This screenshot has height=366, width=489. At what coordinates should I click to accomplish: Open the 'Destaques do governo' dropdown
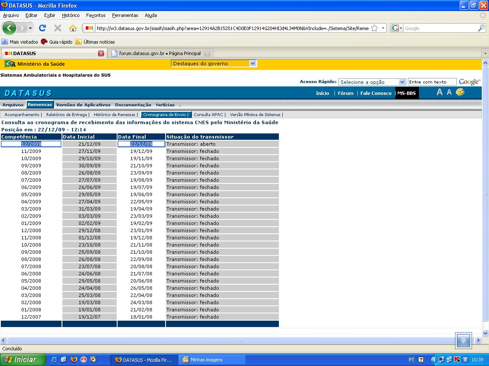click(253, 64)
